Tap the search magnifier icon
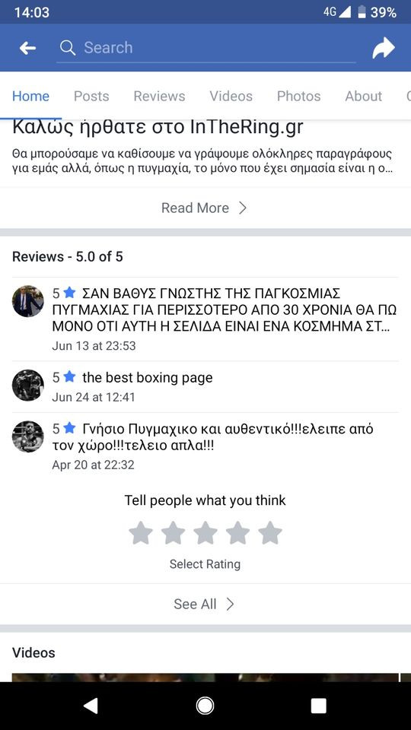This screenshot has height=730, width=411. click(x=68, y=47)
